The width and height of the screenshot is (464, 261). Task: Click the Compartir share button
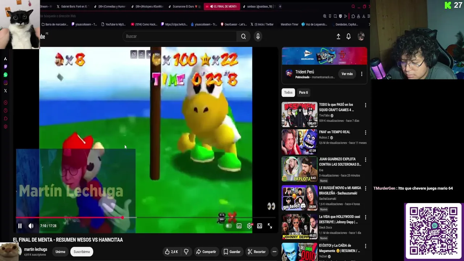(206, 252)
